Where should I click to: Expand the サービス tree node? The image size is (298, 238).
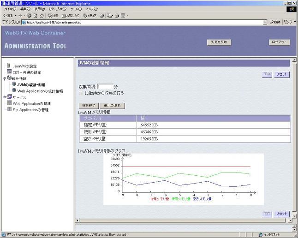[4, 97]
